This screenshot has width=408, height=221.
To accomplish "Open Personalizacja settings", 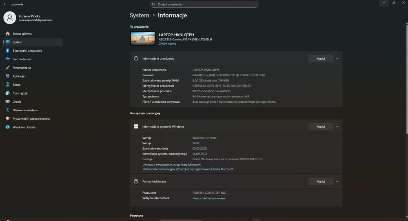I will [x=33, y=68].
